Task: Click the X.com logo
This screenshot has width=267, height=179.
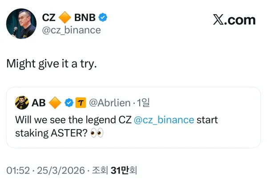Action: click(235, 20)
